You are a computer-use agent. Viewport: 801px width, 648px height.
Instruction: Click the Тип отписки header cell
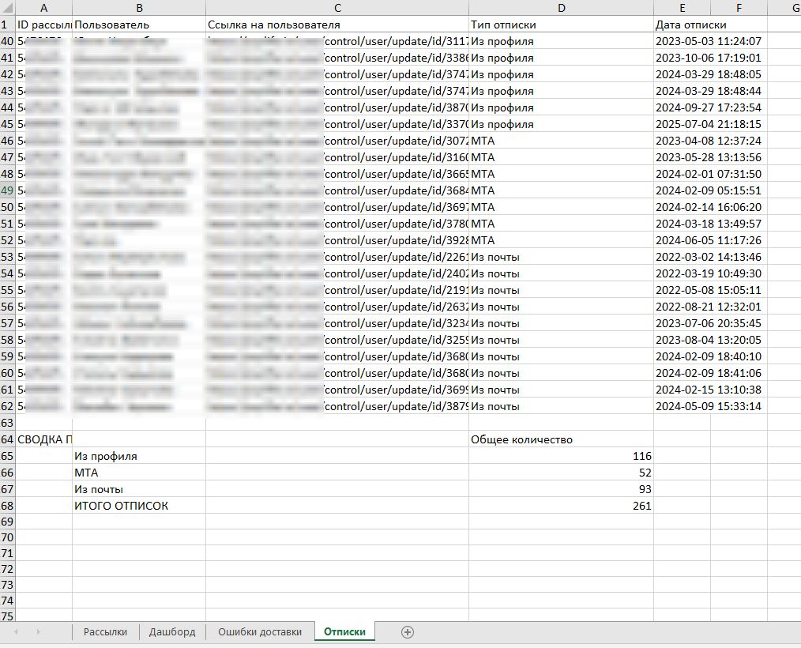point(561,24)
